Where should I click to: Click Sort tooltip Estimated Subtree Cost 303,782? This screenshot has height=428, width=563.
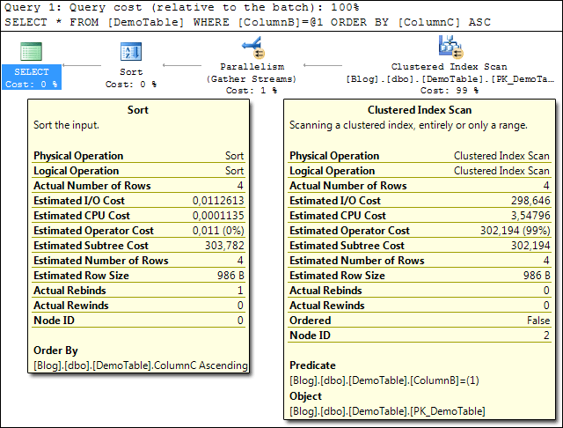(139, 246)
